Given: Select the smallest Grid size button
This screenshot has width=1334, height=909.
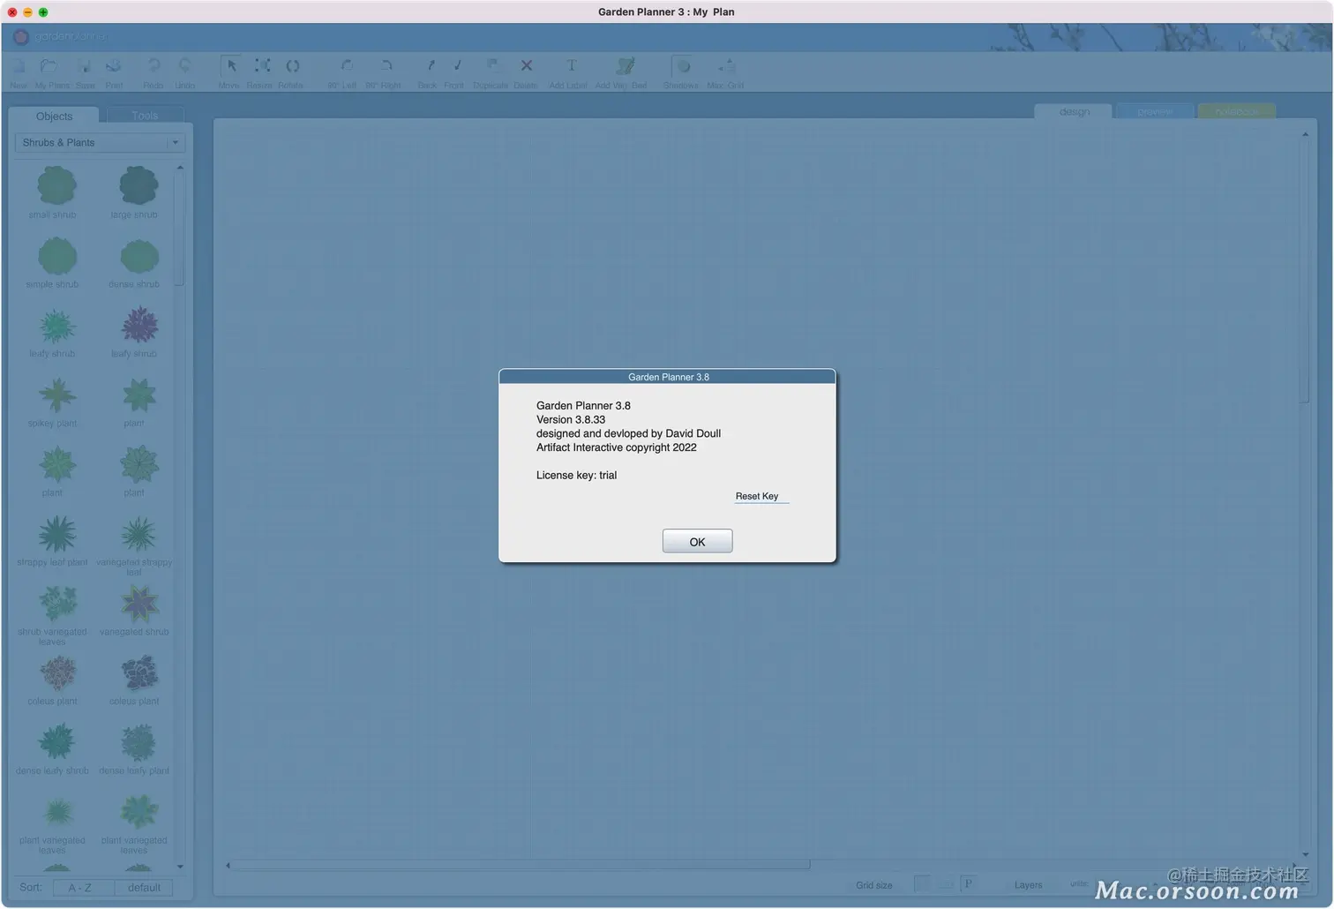Looking at the screenshot, I should [922, 883].
